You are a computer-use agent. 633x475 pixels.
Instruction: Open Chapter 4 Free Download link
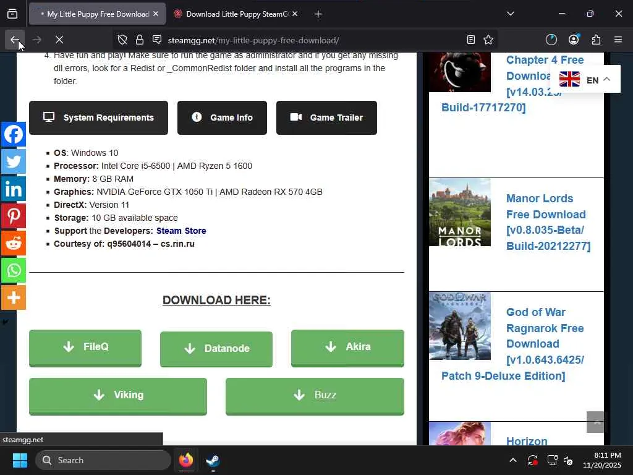[512, 83]
